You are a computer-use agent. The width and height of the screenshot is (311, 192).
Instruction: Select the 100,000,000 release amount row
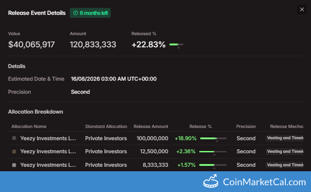coord(155,138)
